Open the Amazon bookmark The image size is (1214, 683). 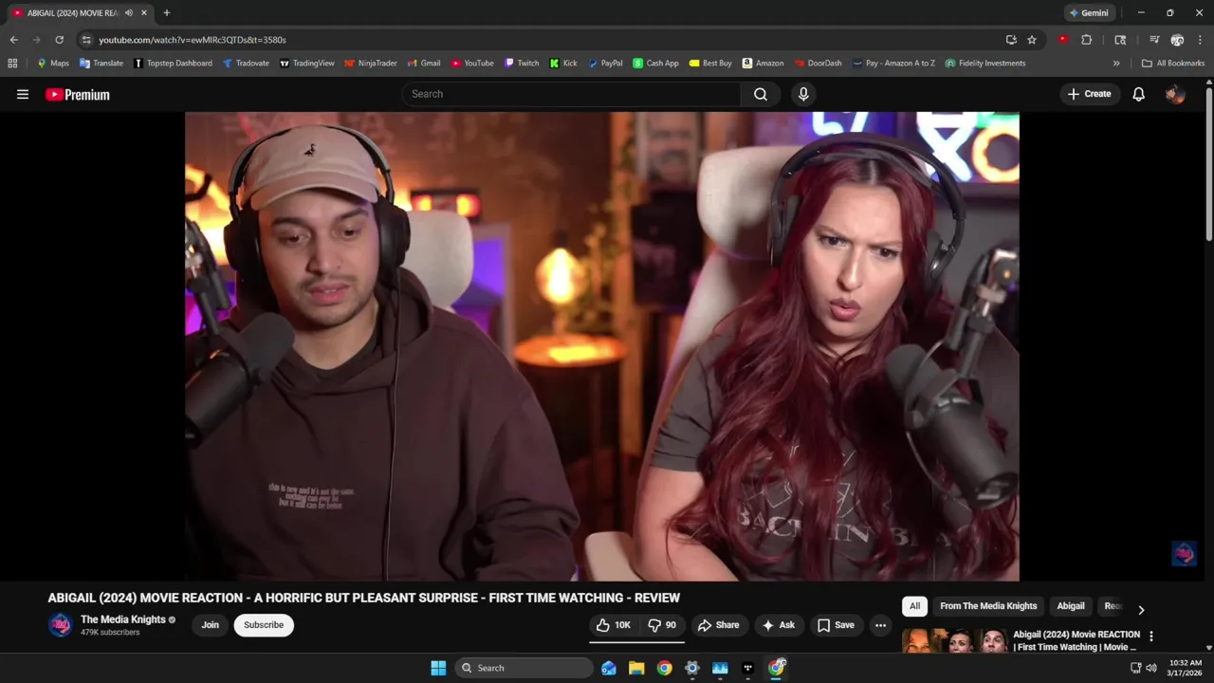[763, 64]
